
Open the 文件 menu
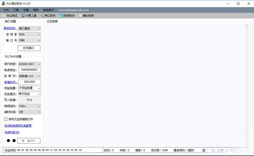[x=6, y=10]
